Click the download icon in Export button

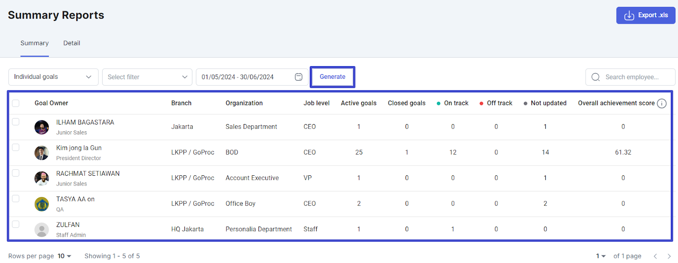point(629,15)
